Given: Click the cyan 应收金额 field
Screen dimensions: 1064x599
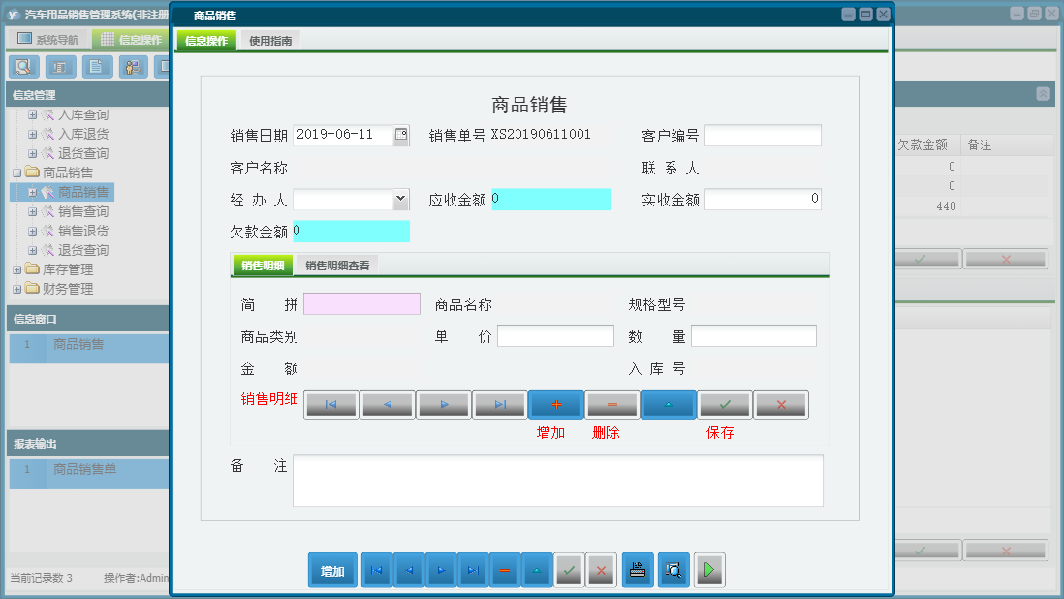Looking at the screenshot, I should [551, 199].
